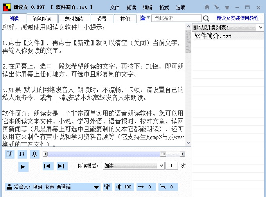The width and height of the screenshot is (266, 197).
Task: Click the pitch control icon showing 0
Action: pos(168,187)
